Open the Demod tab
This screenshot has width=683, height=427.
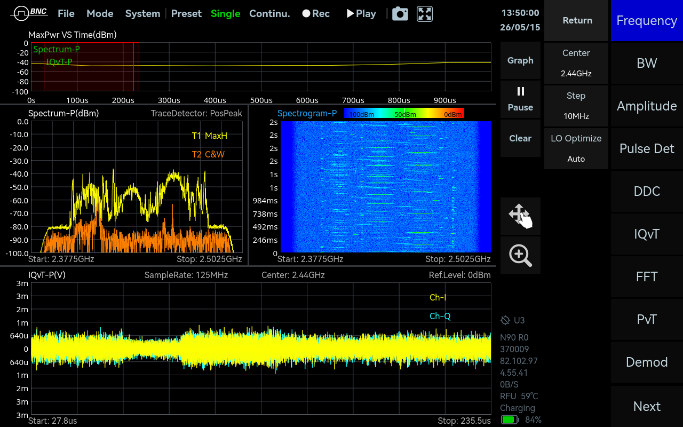pos(647,362)
